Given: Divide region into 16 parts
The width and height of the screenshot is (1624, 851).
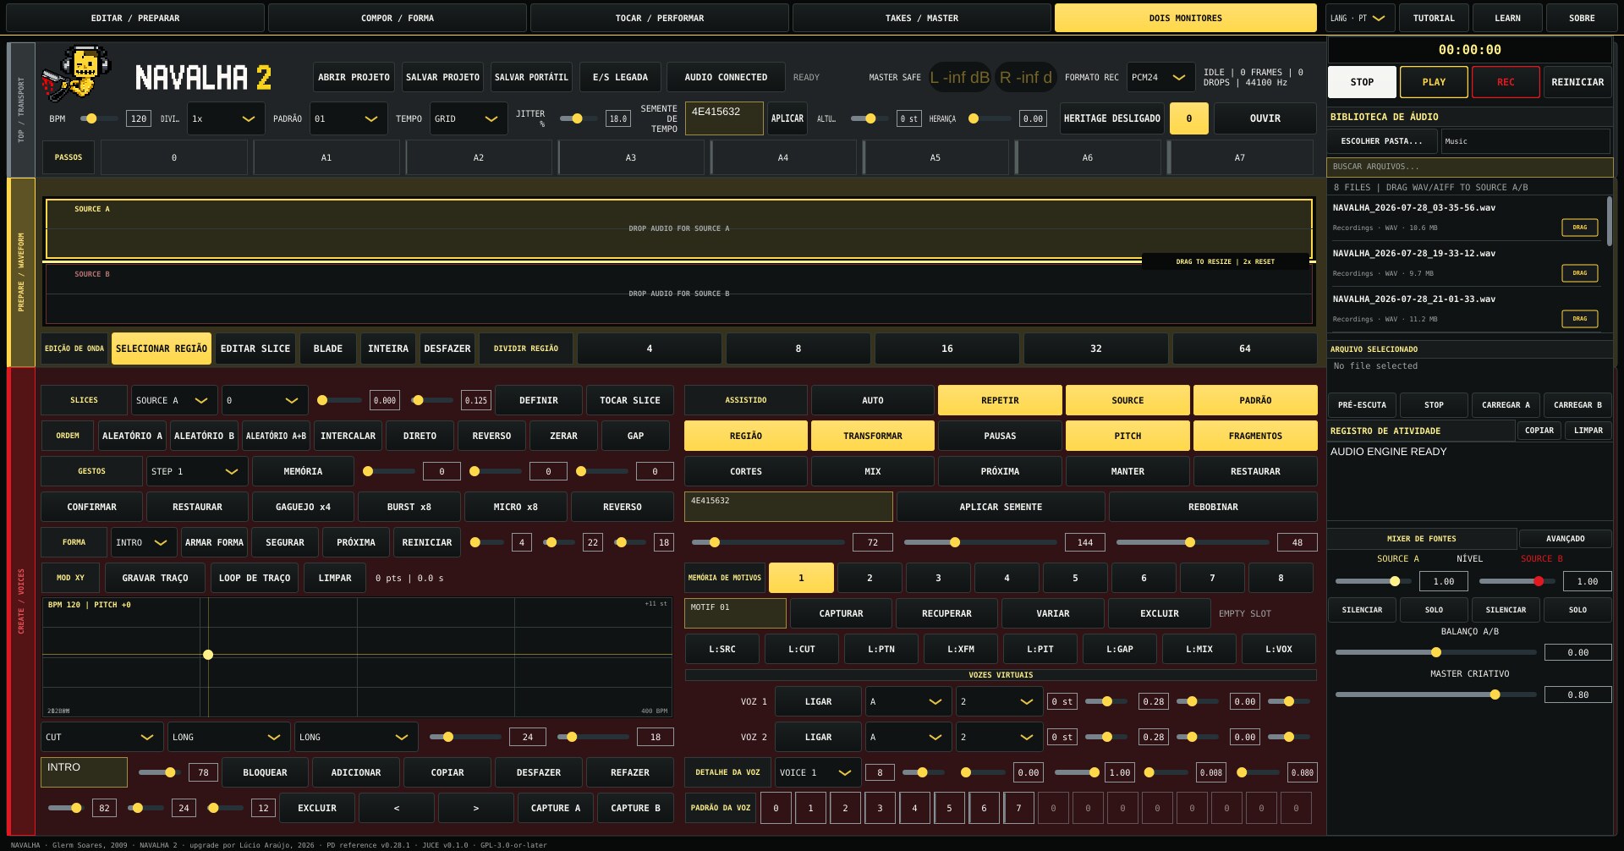Looking at the screenshot, I should [946, 349].
